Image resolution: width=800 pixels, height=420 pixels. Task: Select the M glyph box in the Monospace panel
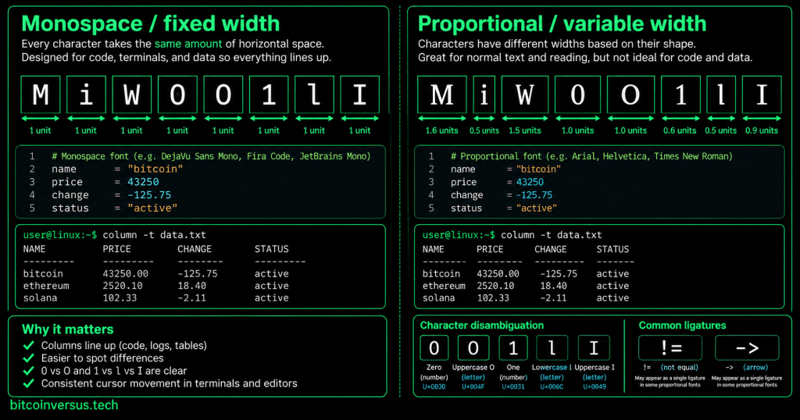point(41,94)
